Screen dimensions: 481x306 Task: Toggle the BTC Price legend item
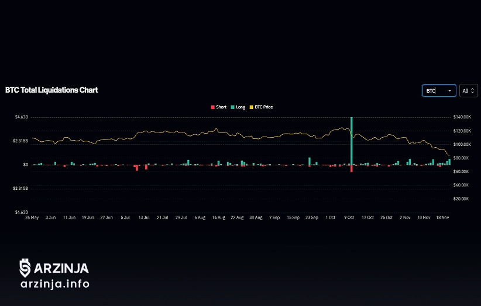(264, 107)
